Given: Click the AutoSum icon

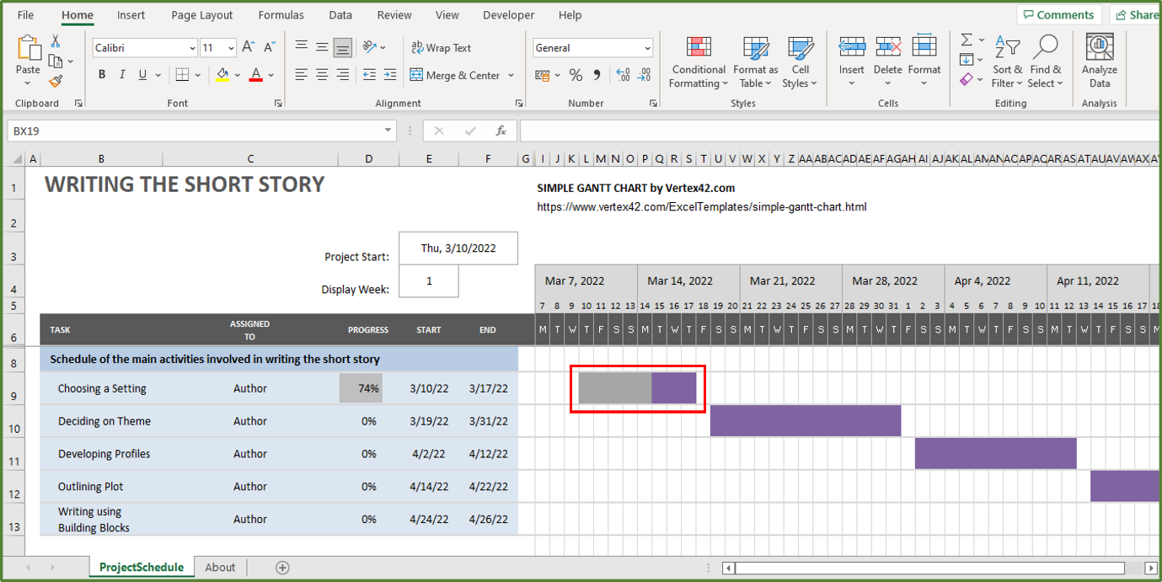Looking at the screenshot, I should [x=967, y=39].
